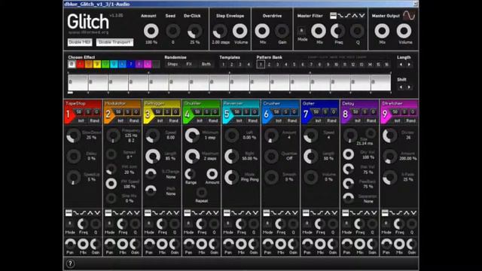The image size is (482, 271).
Task: Click the sine wave icon by Master Output
Action: pos(409,15)
